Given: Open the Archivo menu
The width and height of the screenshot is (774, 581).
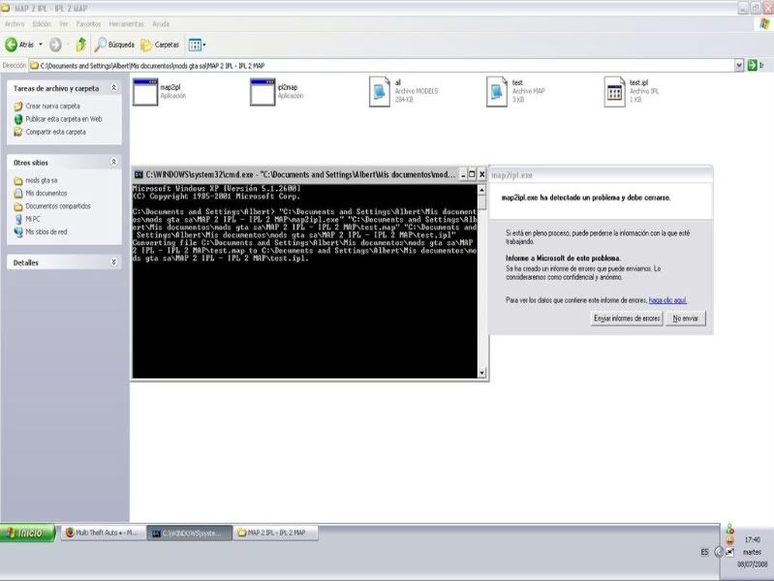Looking at the screenshot, I should tap(15, 23).
